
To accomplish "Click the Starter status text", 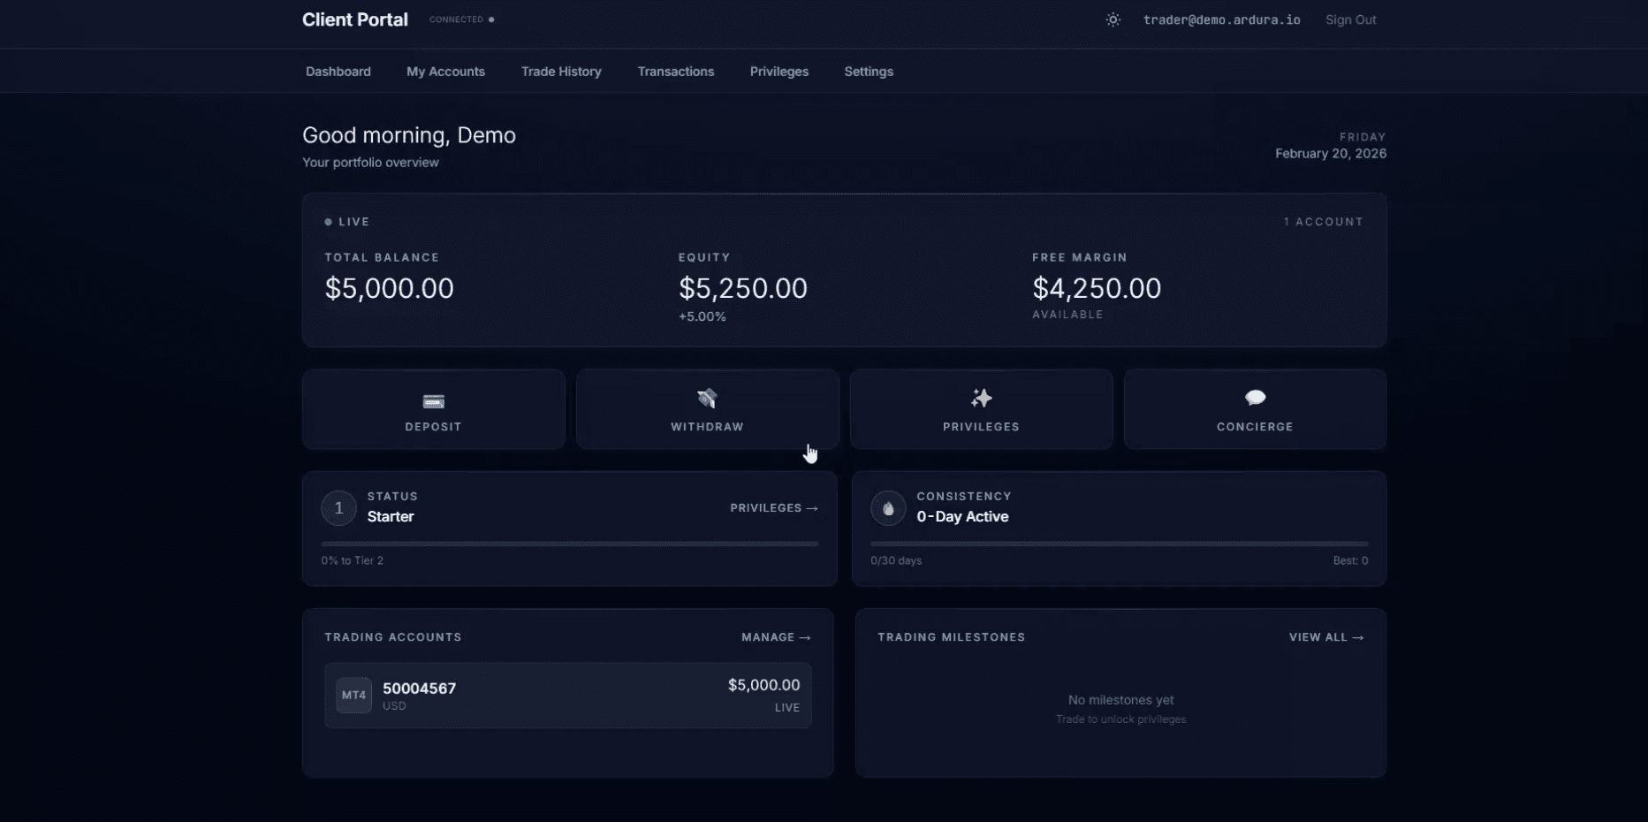I will pos(391,517).
